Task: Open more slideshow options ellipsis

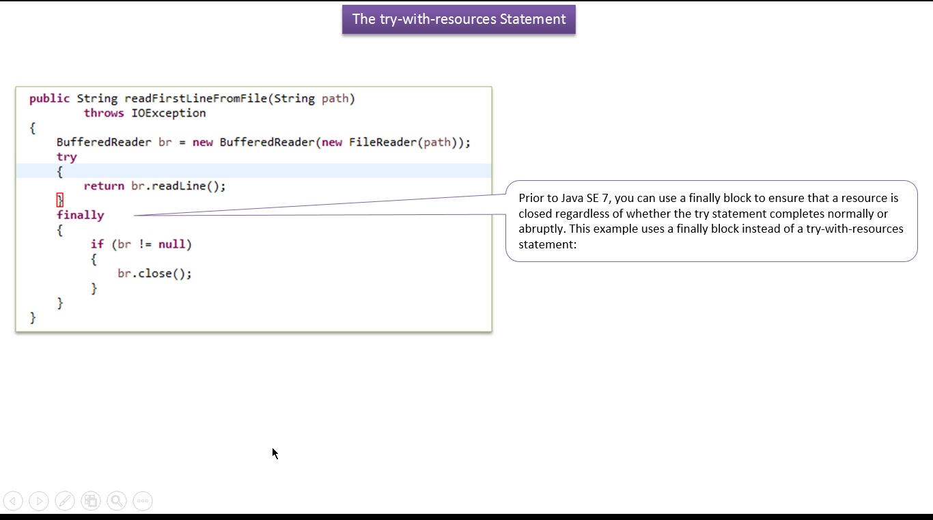Action: 143,501
